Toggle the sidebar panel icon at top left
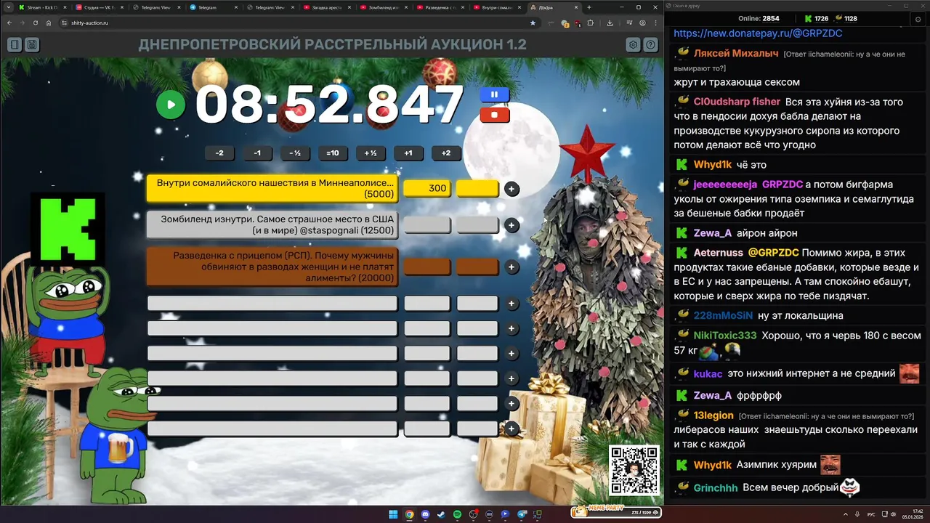This screenshot has height=523, width=930. tap(15, 44)
